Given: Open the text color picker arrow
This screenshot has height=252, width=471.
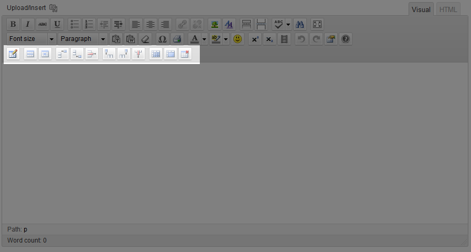Looking at the screenshot, I should tap(205, 39).
